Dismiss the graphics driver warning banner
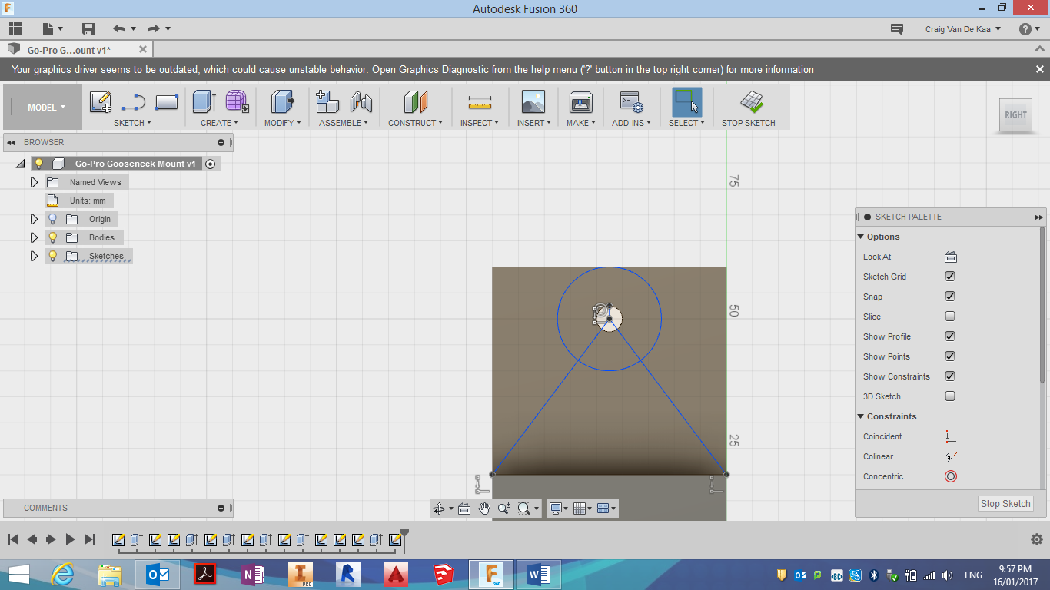The image size is (1050, 590). tap(1039, 69)
